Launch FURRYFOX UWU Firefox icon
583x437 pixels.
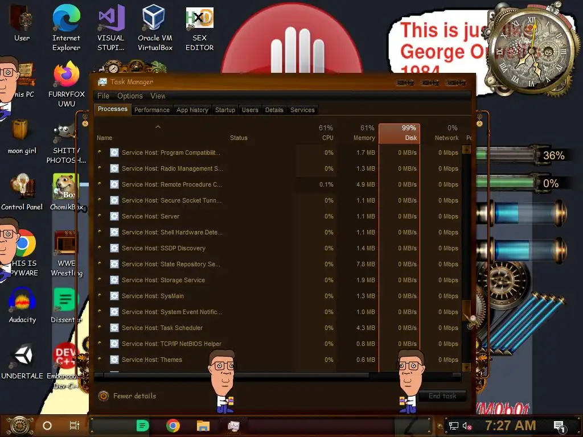point(66,85)
